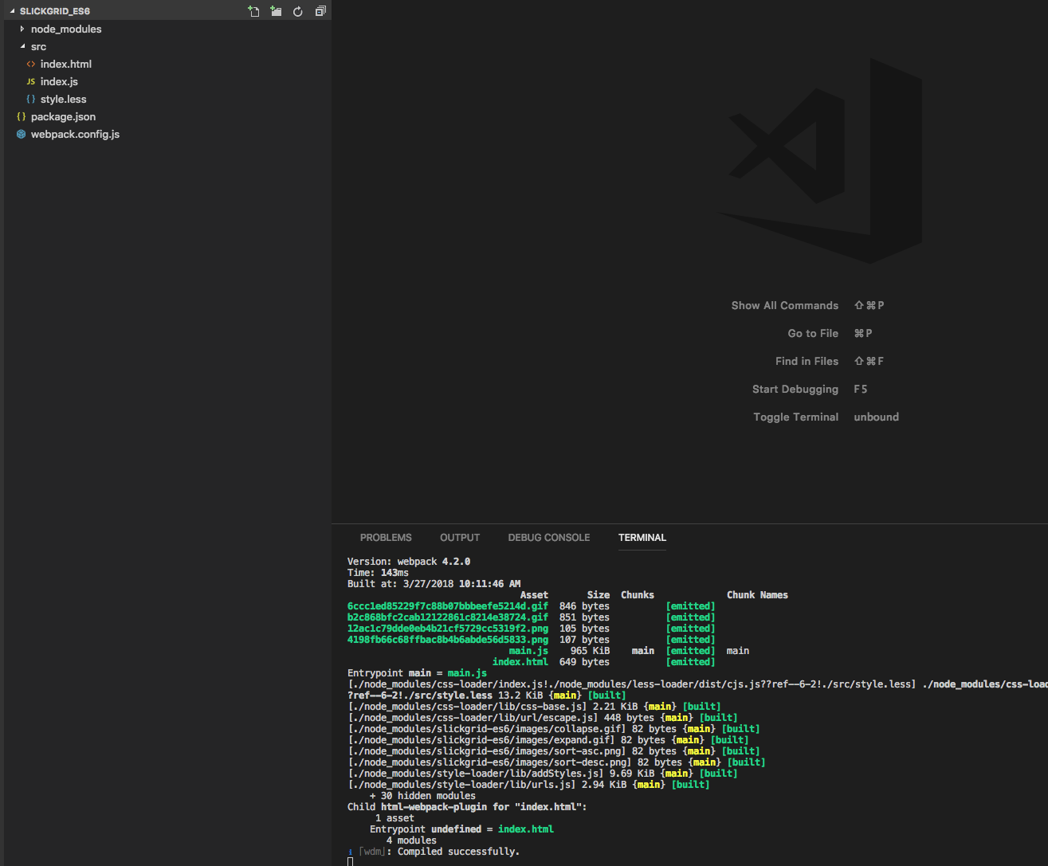This screenshot has width=1048, height=866.
Task: Click the 'Child html-webpack-plugin' line
Action: click(467, 807)
